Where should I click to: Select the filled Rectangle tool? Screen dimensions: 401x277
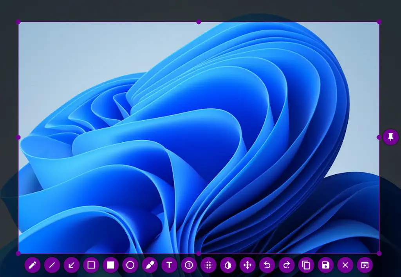[110, 265]
